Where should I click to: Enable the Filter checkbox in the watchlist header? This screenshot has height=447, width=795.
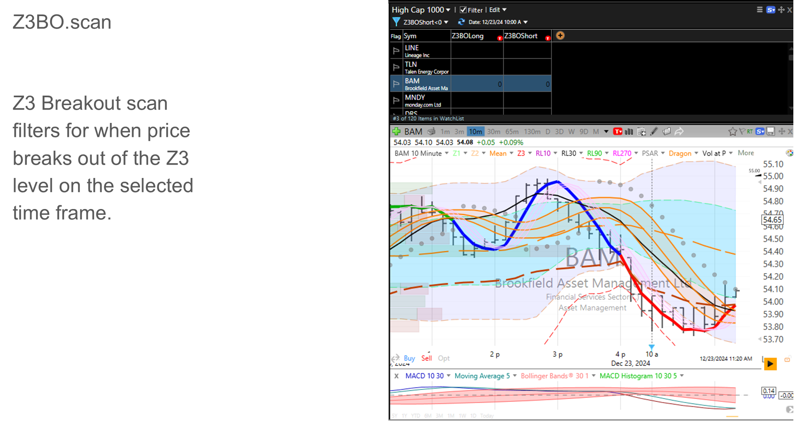point(463,10)
